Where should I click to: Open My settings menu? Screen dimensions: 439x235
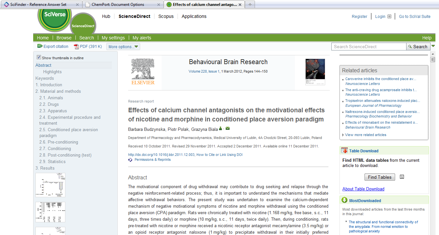coord(113,38)
